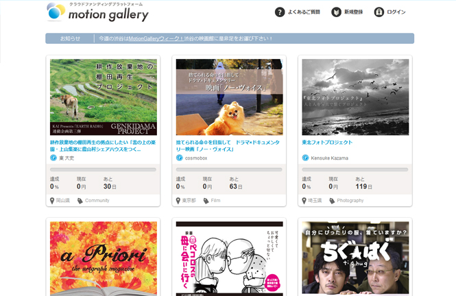Click the new registration icon
The height and width of the screenshot is (296, 456).
[336, 12]
